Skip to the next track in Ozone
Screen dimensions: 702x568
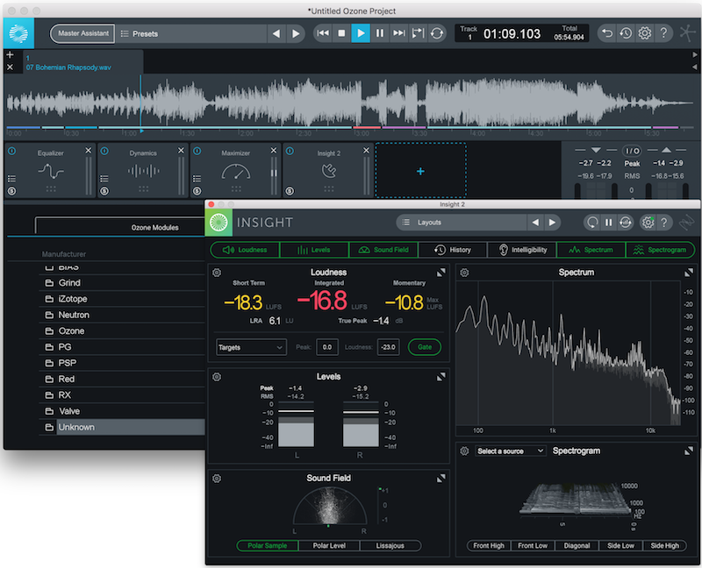pos(398,33)
